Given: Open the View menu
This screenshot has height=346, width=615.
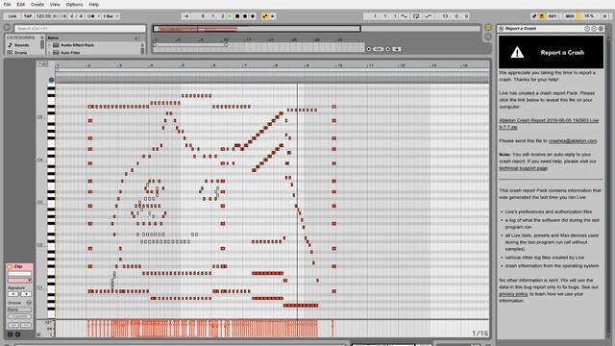Looking at the screenshot, I should pos(55,4).
